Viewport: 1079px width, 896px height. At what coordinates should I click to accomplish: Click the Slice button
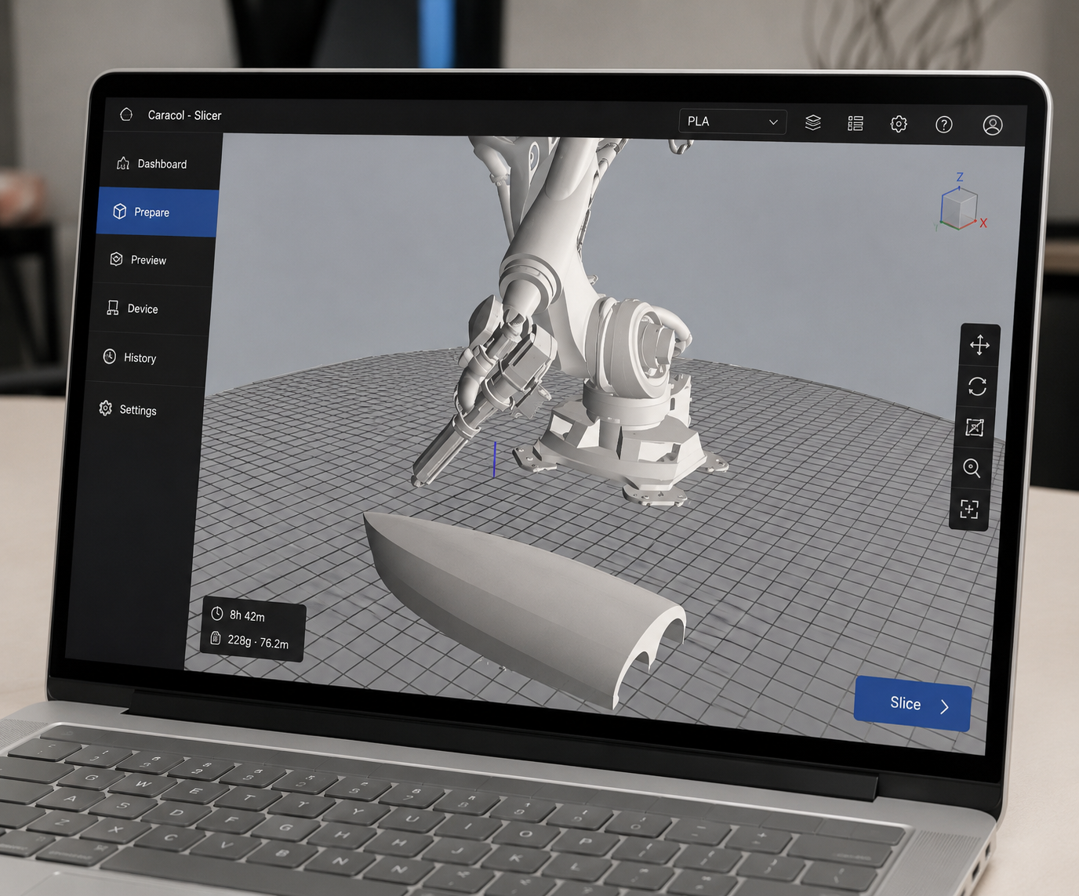point(913,704)
